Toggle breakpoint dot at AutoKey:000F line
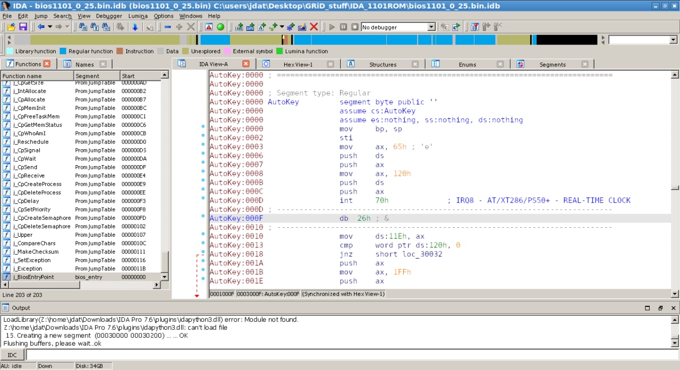 tap(203, 216)
